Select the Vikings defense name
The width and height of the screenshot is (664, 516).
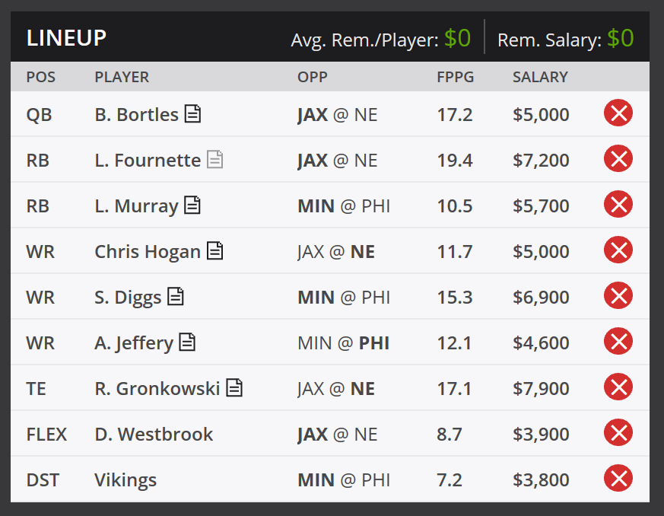tap(125, 480)
